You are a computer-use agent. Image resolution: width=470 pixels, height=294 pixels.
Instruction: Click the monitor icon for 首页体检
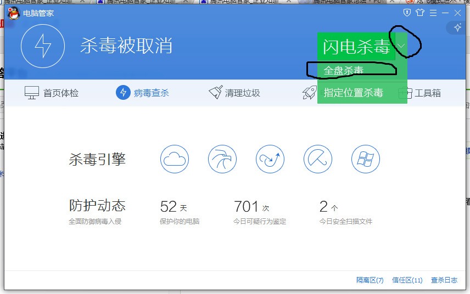[32, 93]
